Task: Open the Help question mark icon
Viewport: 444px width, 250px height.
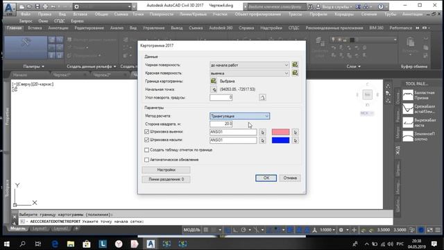Action: point(381,6)
